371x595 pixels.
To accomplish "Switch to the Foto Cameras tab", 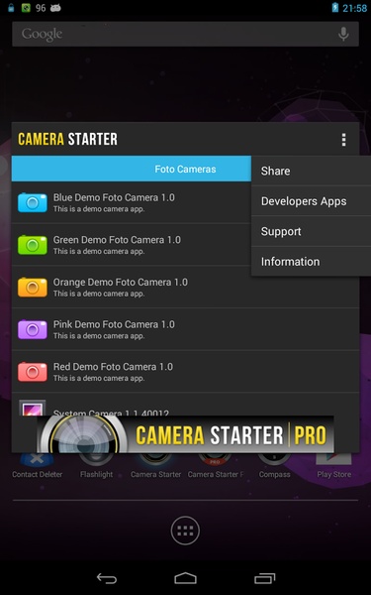I will 185,169.
